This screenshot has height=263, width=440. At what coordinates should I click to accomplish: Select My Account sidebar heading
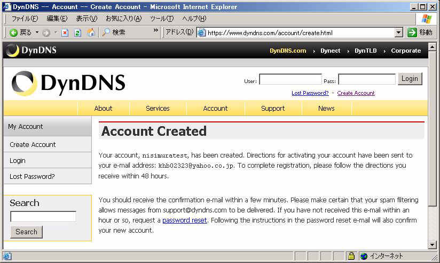[48, 127]
